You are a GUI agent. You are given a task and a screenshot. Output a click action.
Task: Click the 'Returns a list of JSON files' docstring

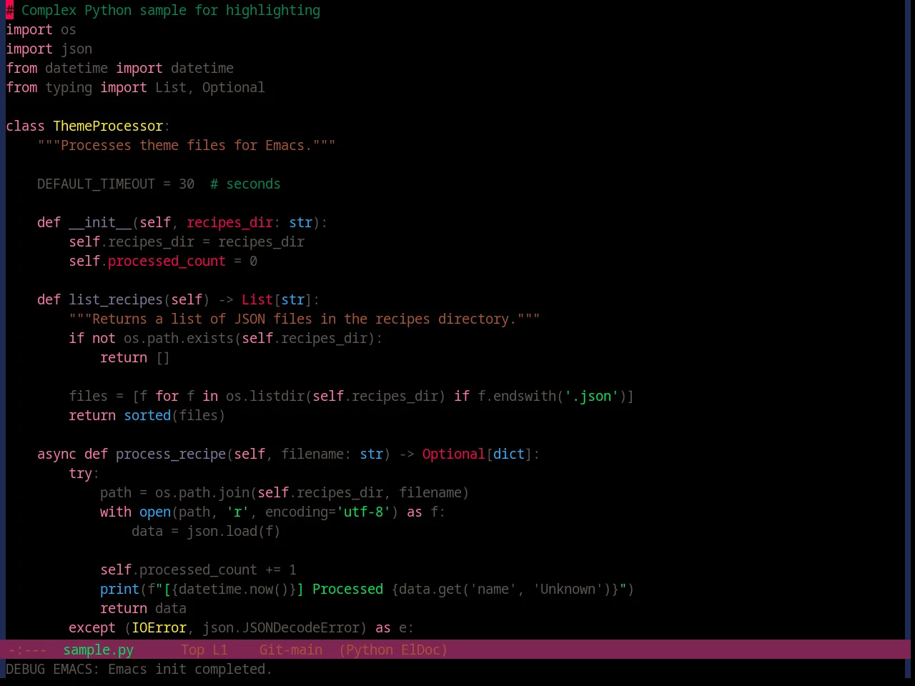click(x=305, y=319)
